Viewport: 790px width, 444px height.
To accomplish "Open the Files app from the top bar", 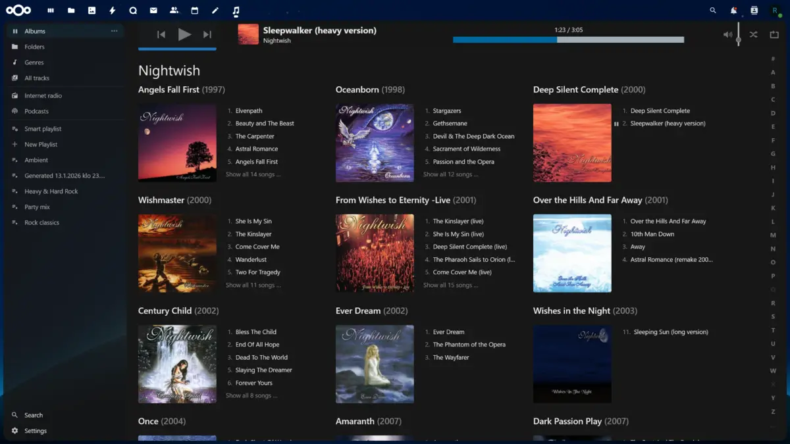I will (x=71, y=11).
